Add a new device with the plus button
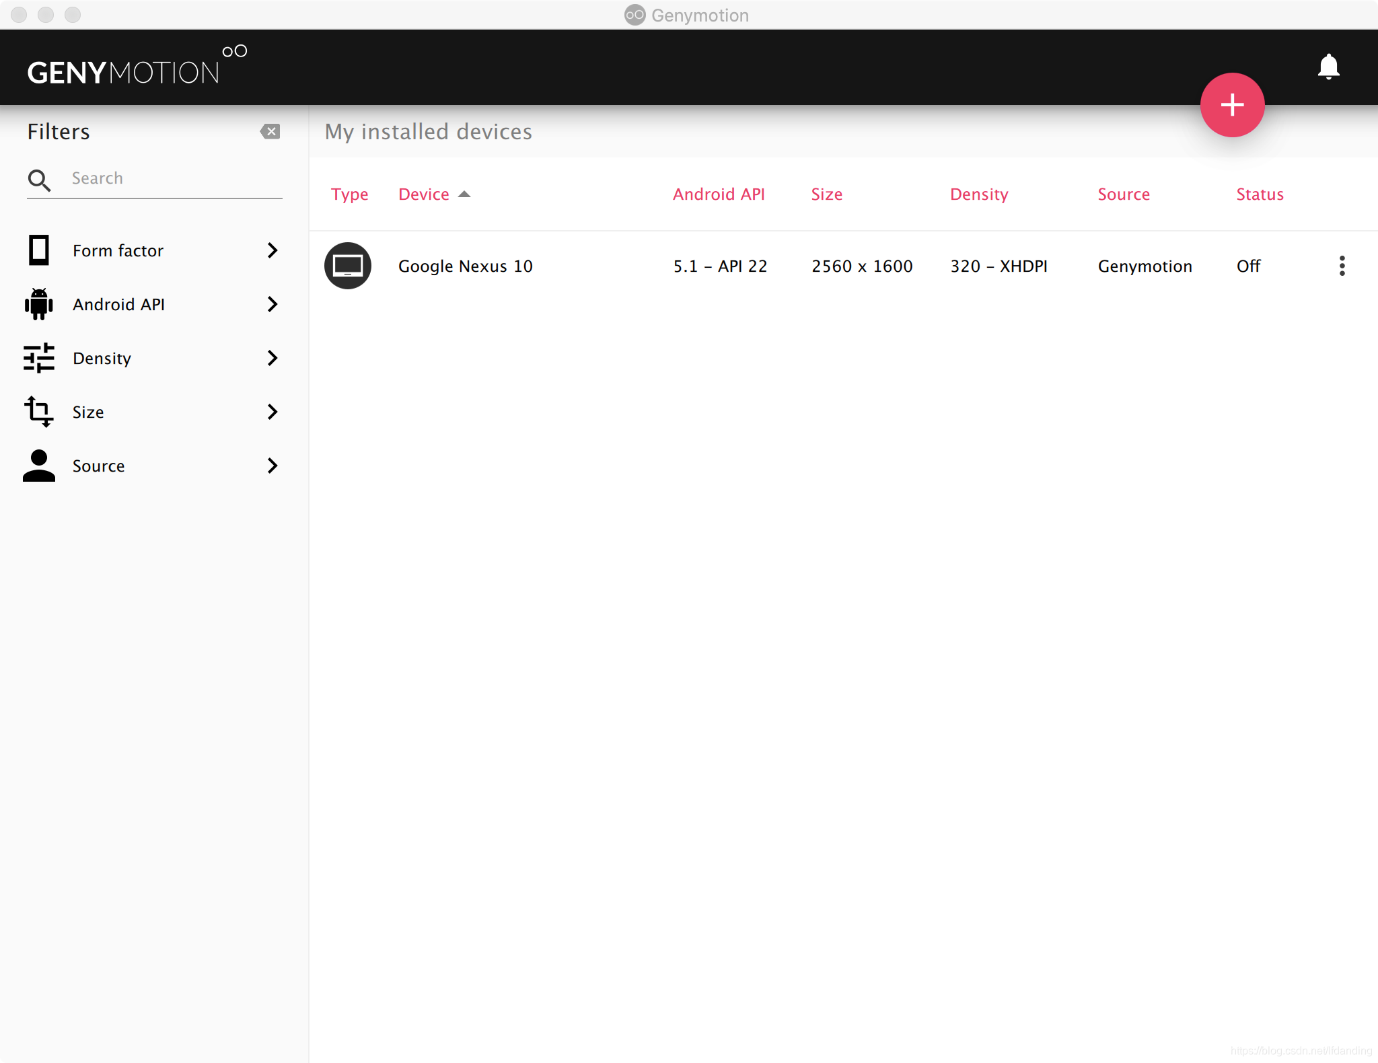Image resolution: width=1378 pixels, height=1063 pixels. pyautogui.click(x=1233, y=104)
